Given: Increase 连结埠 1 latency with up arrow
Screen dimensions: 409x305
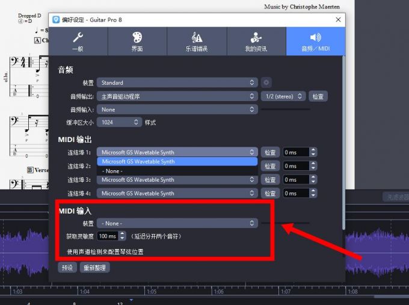Looking at the screenshot, I should [313, 150].
